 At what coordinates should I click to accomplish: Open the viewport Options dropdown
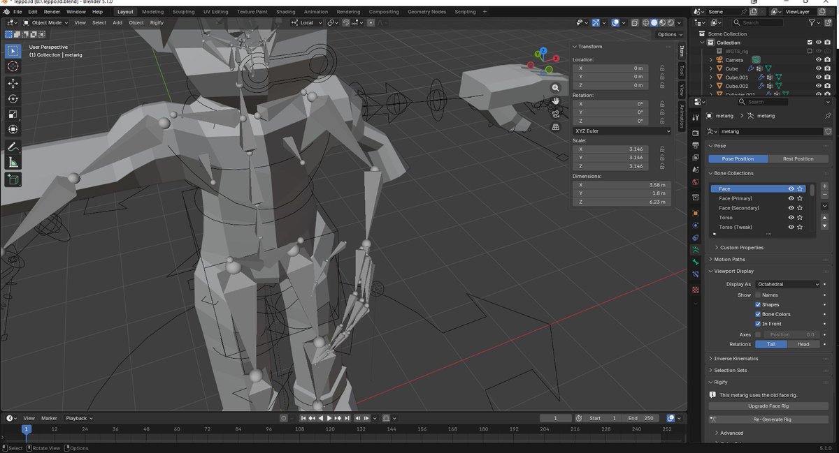pyautogui.click(x=669, y=34)
